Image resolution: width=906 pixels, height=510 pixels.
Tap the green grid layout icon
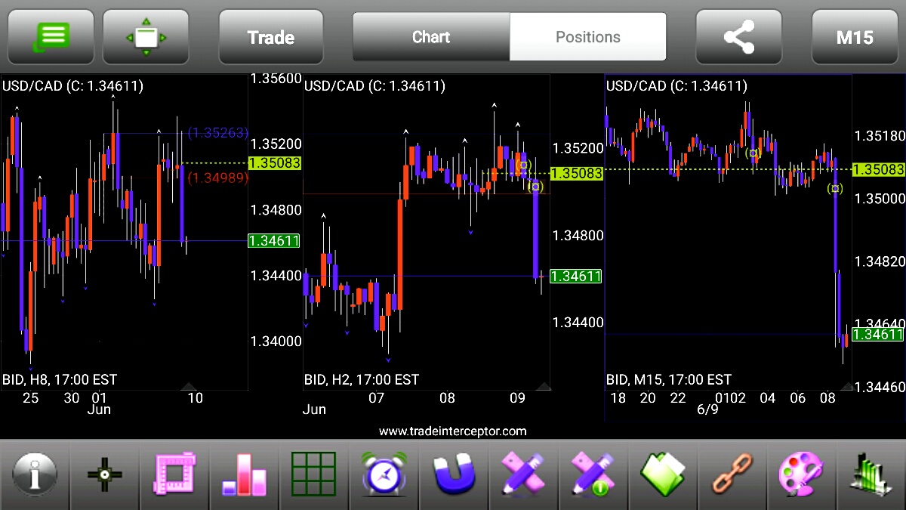pyautogui.click(x=313, y=475)
